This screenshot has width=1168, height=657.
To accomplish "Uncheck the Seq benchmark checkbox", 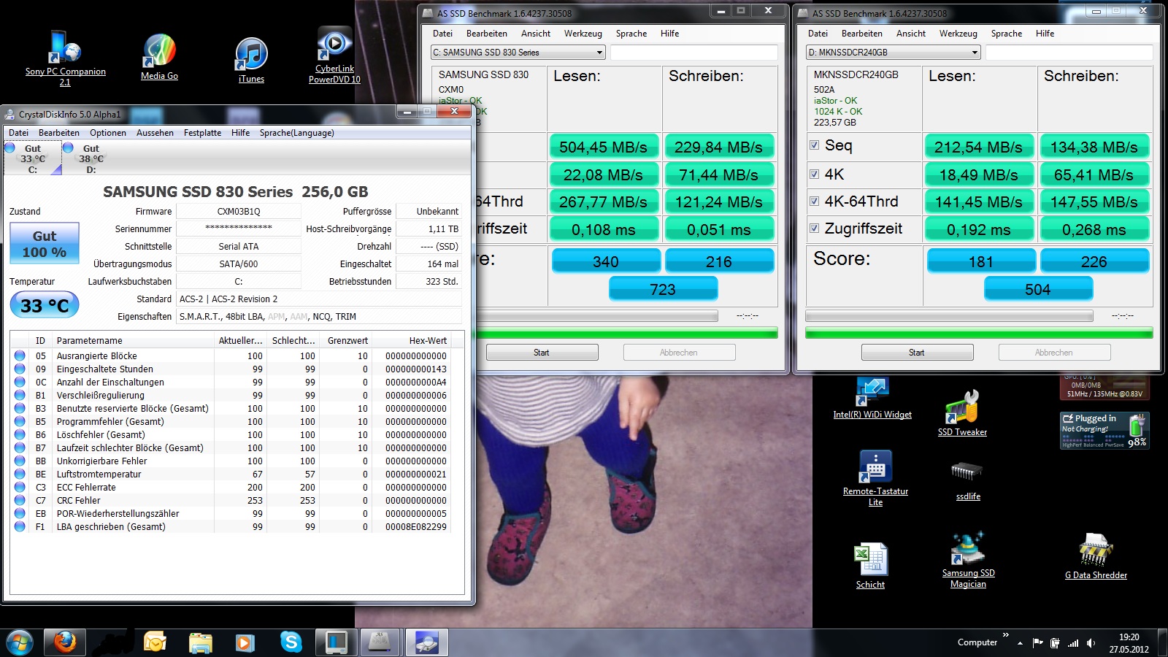I will pyautogui.click(x=814, y=145).
